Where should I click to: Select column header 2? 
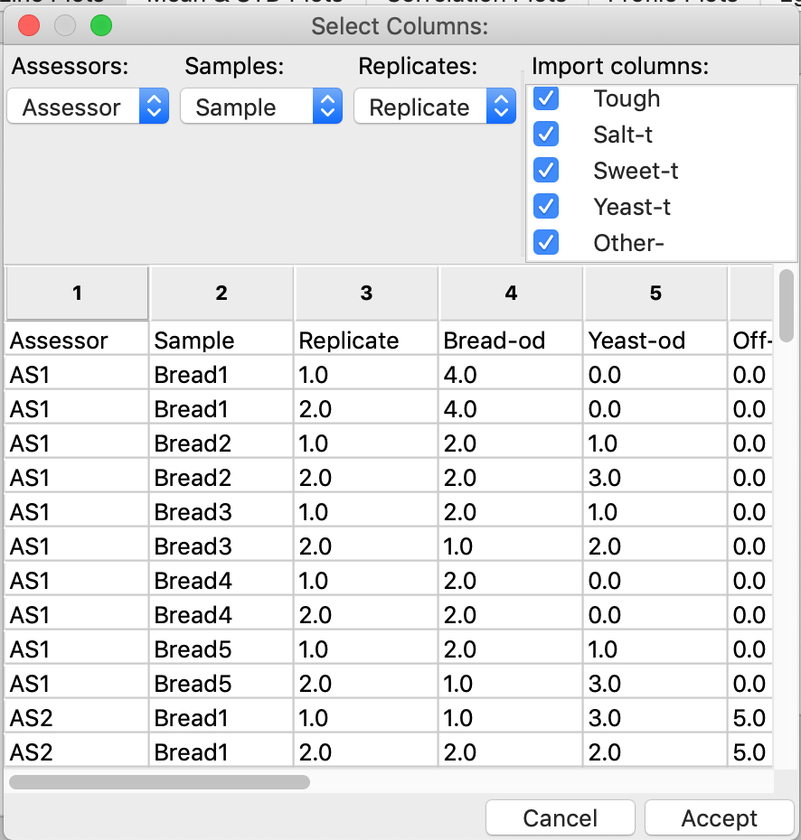coord(221,293)
